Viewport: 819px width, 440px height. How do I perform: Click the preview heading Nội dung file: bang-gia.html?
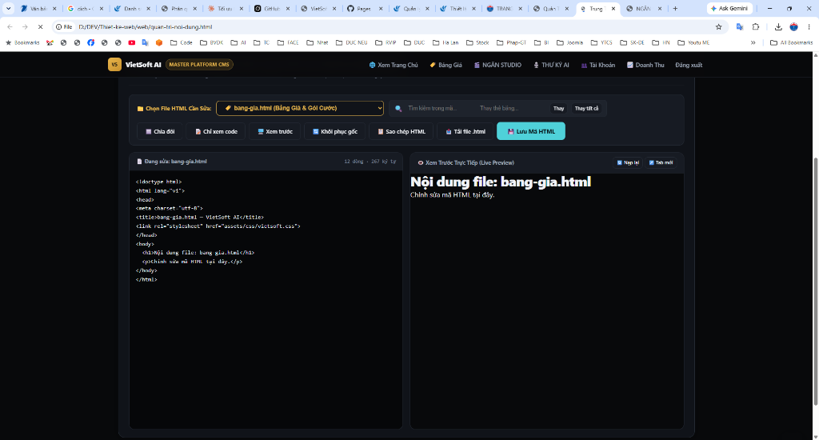[x=501, y=182]
